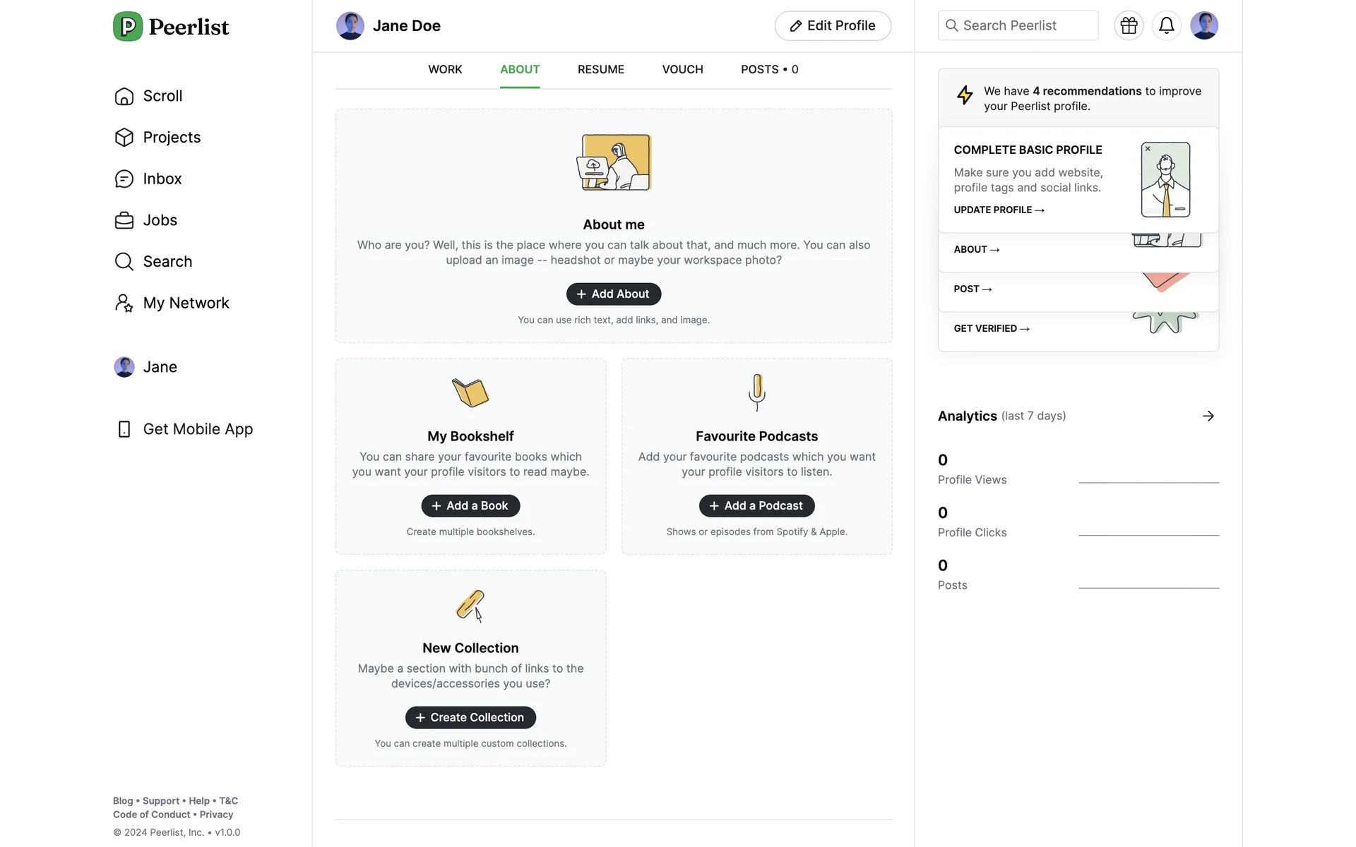The image size is (1356, 847).
Task: Switch to the RESUME tab
Action: coord(600,69)
